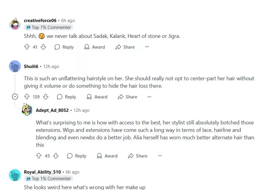Upvote Adept_Ad_8052's reply
Viewport: 268px width, 190px height.
[39, 156]
